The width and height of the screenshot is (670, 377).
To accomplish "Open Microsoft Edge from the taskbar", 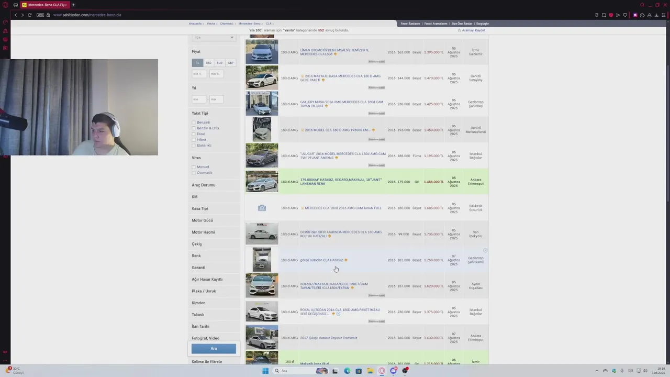I will pyautogui.click(x=347, y=371).
